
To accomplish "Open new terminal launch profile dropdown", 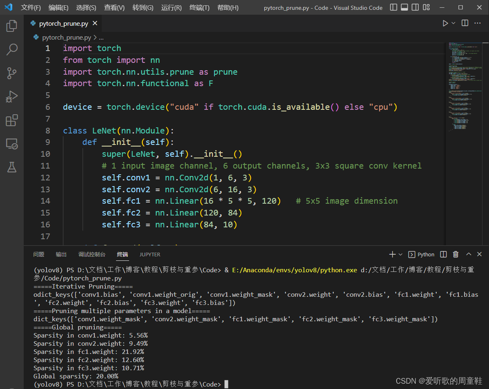I will click(x=400, y=255).
